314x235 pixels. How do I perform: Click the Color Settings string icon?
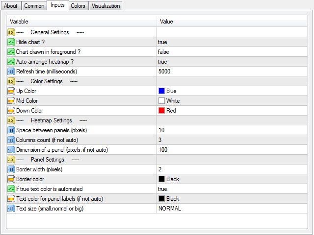tap(11, 81)
